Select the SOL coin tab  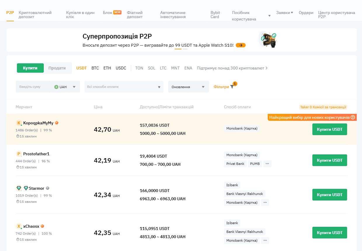[152, 68]
